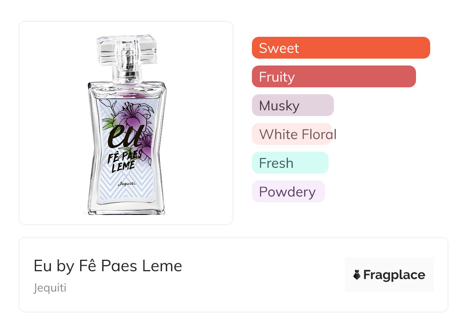
Task: Open the Fragplace wordmark link
Action: [394, 275]
